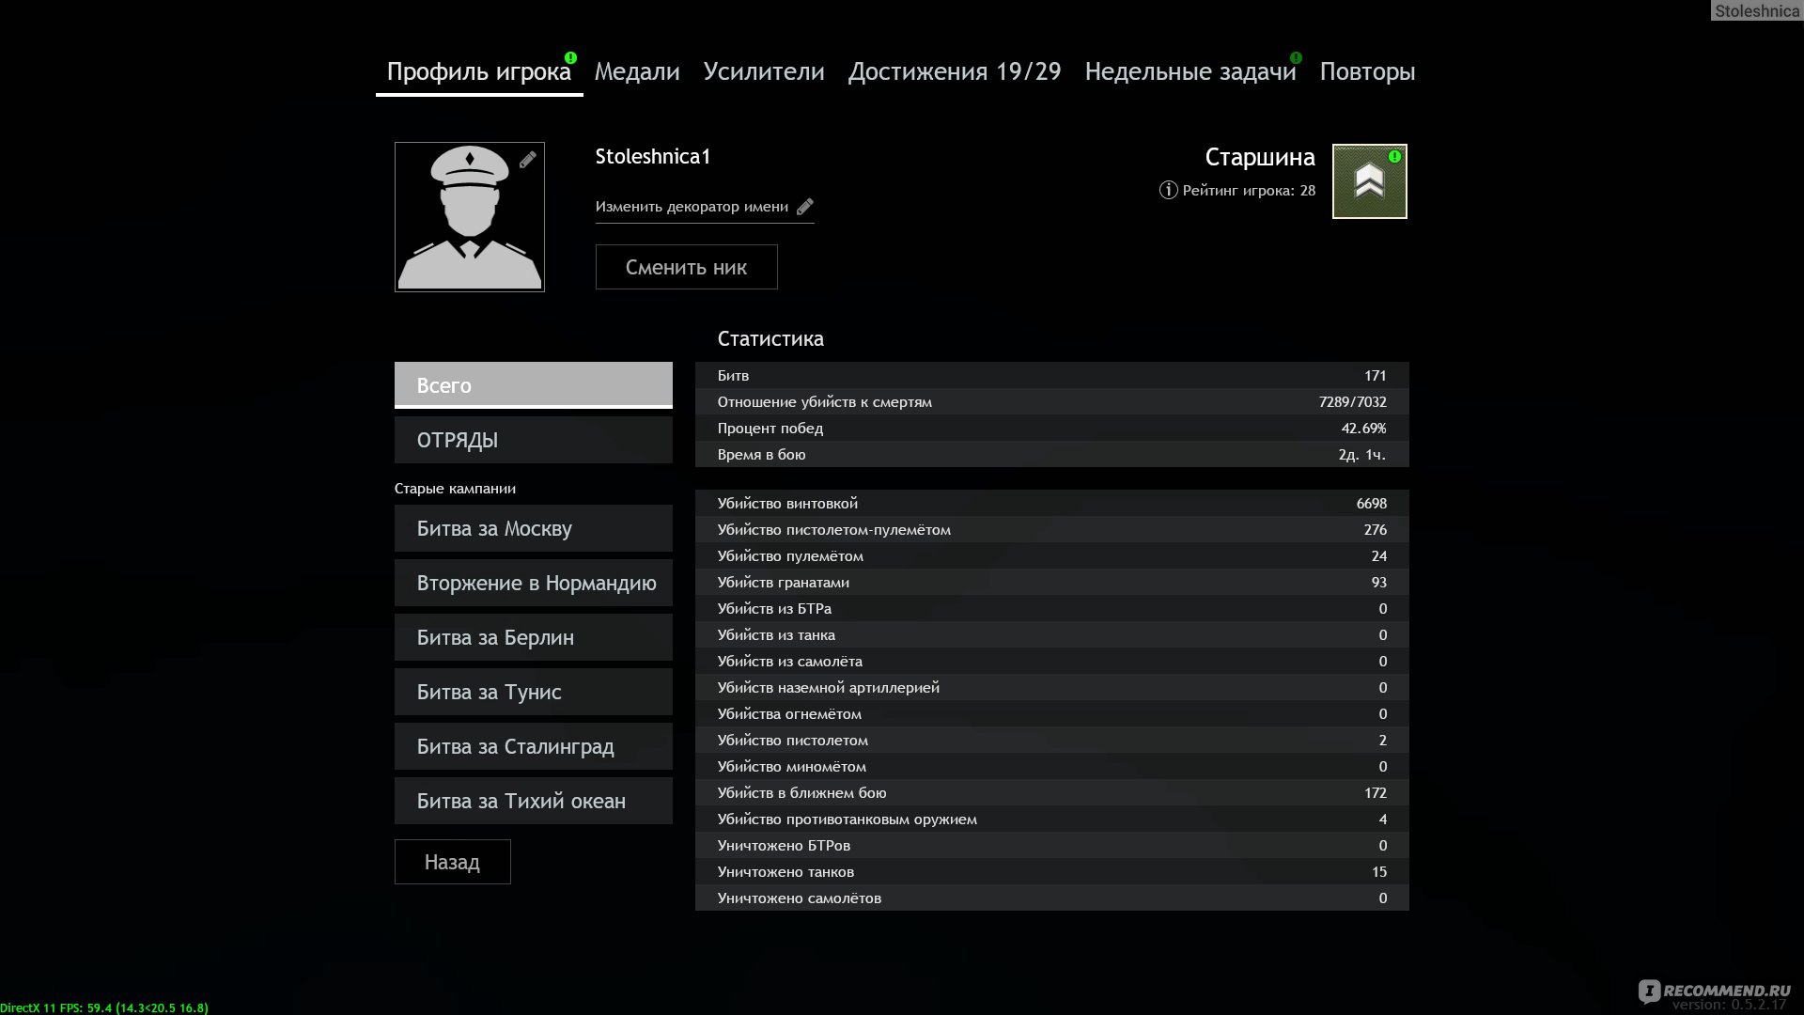
Task: Open the Медали tab
Action: click(637, 71)
